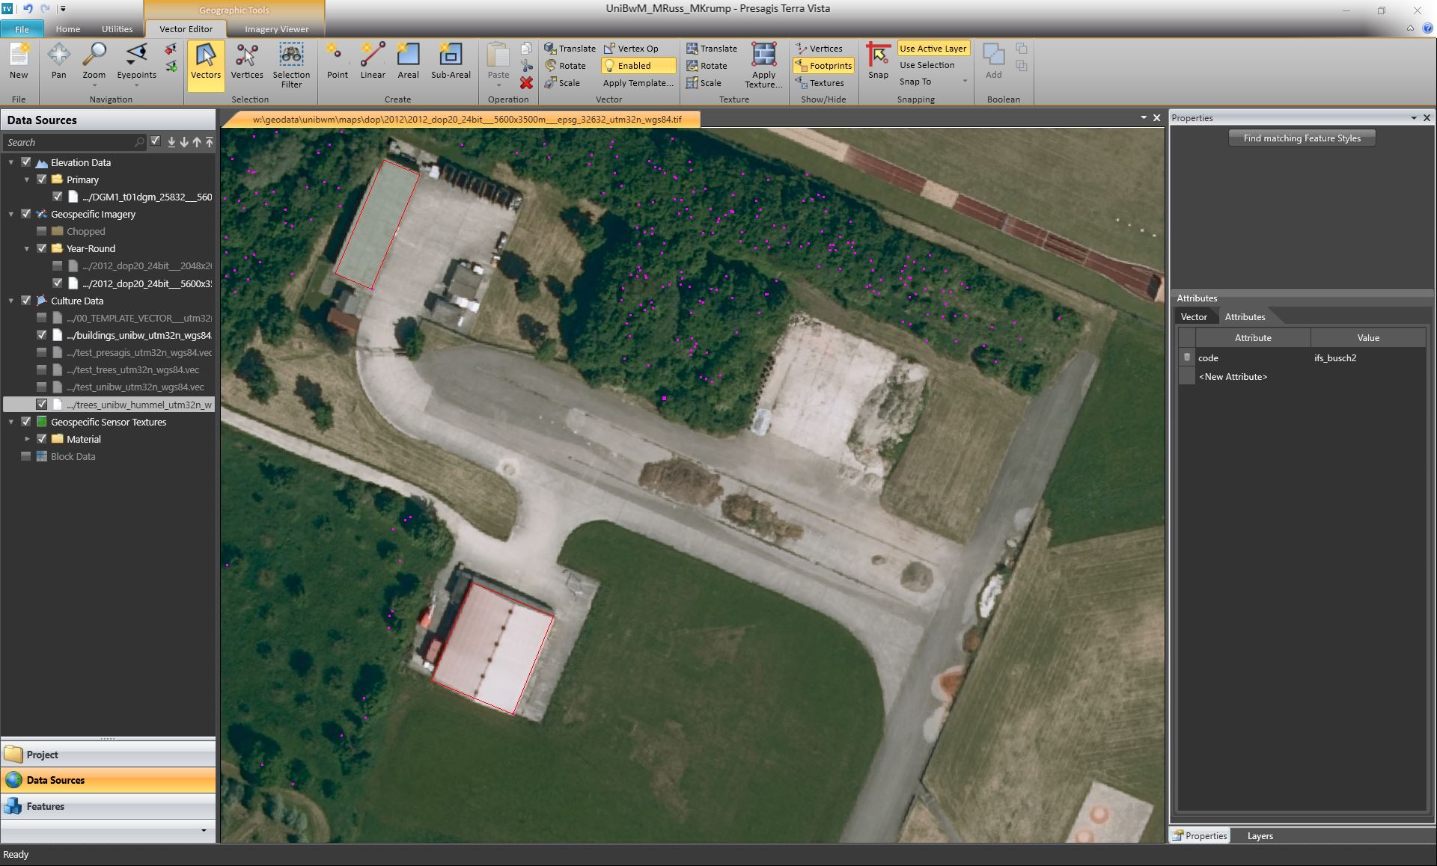Screen dimensions: 1437x866
Task: Open the Selection Filter tool
Action: point(291,64)
